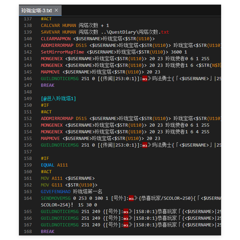
Task: Click the red DC1 icon on line 166
Action: pyautogui.click(x=126, y=218)
